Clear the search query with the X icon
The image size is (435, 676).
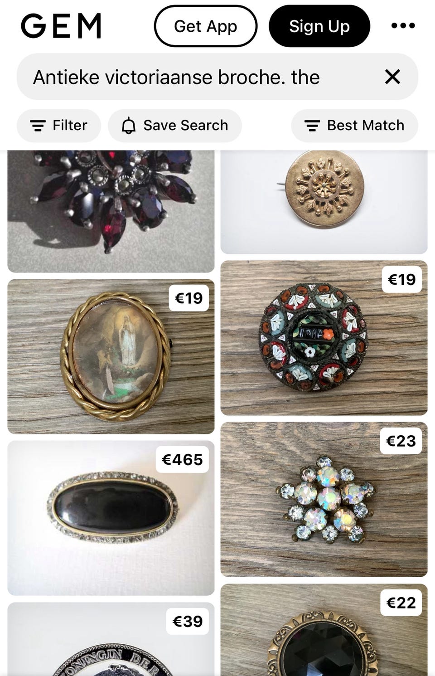coord(392,77)
